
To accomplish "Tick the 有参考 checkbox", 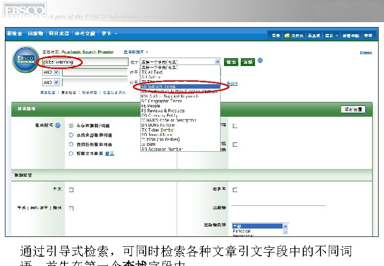I will click(x=235, y=190).
